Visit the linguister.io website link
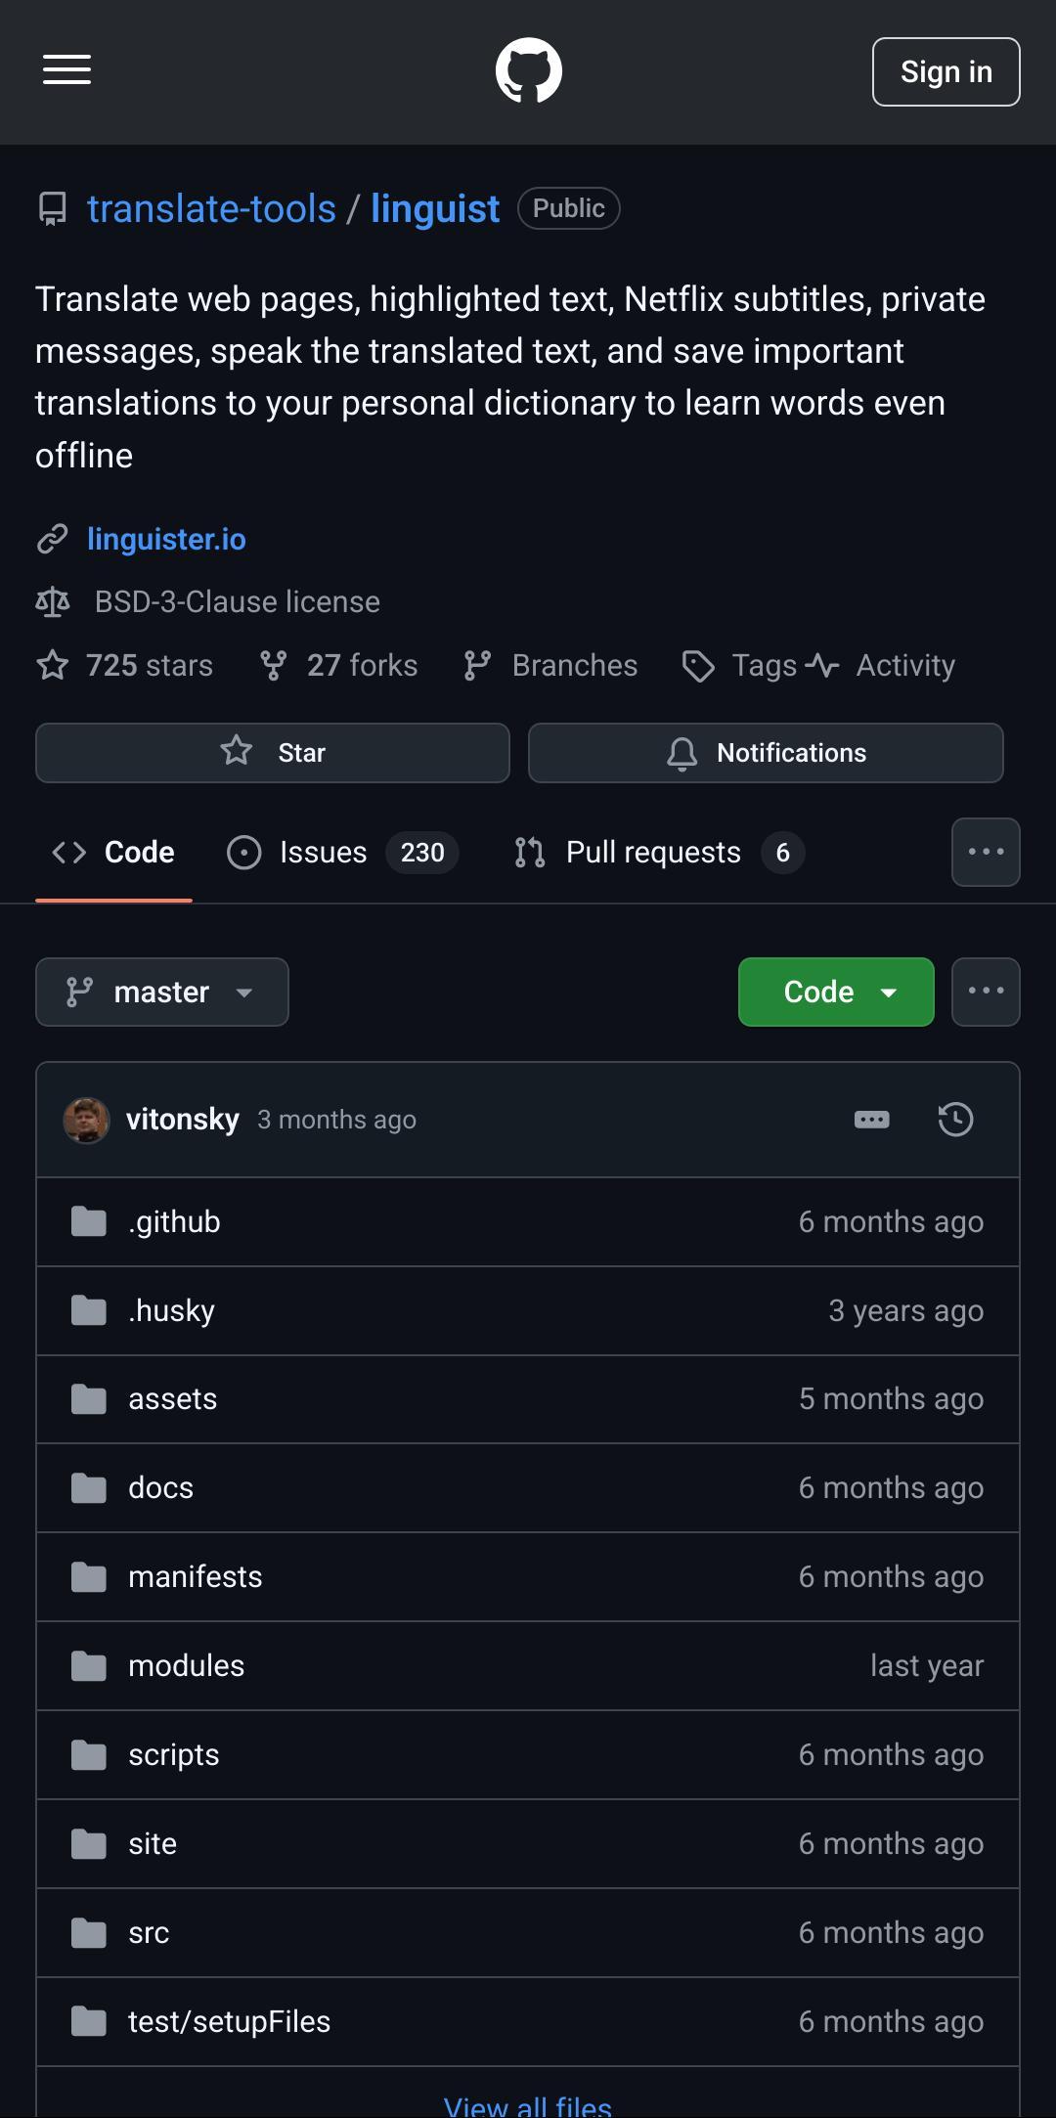 coord(166,539)
